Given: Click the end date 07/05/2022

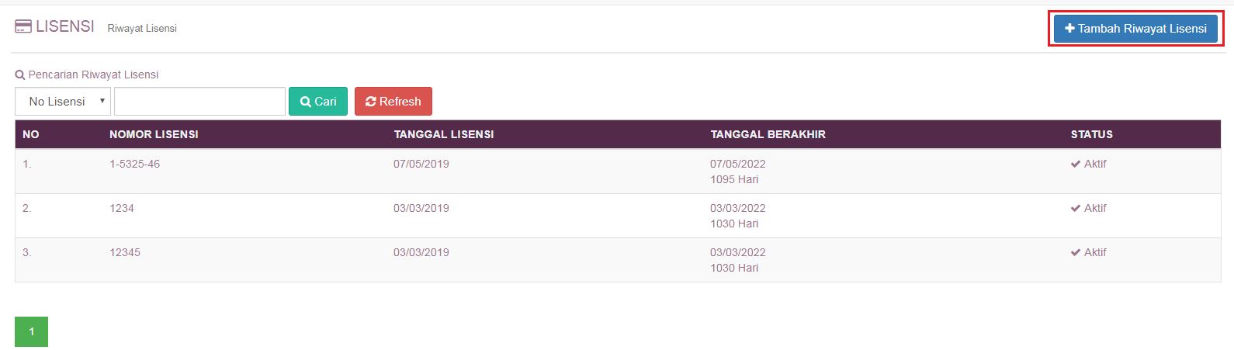Looking at the screenshot, I should point(737,164).
